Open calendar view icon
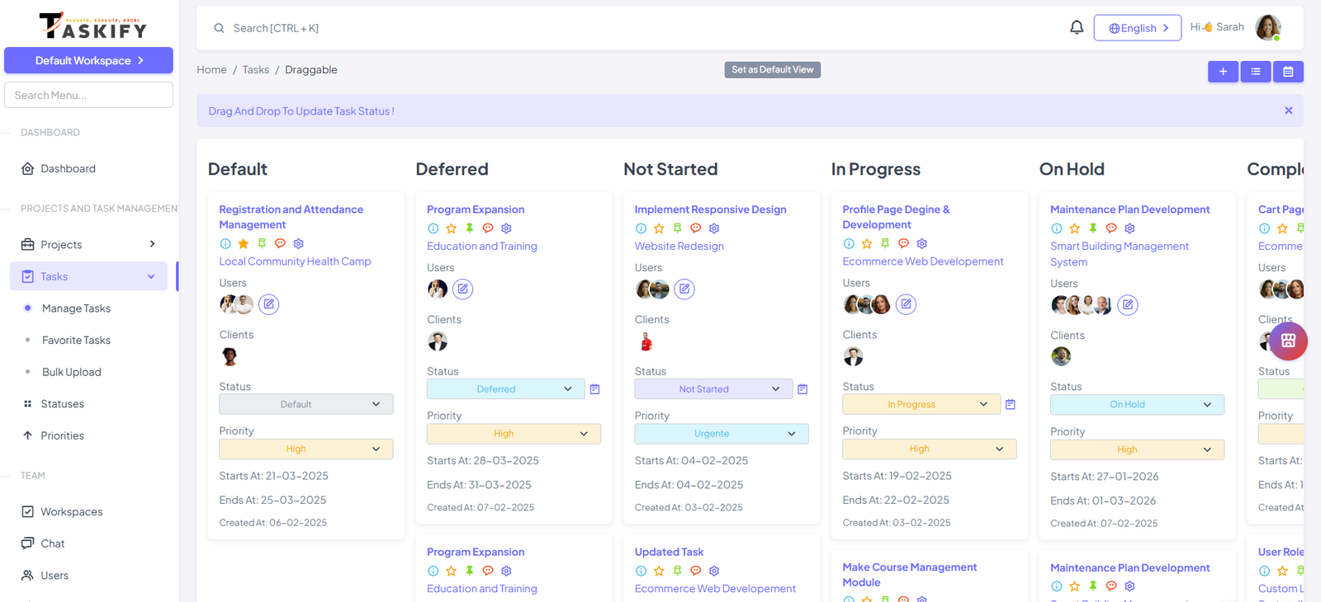This screenshot has height=602, width=1321. [1288, 72]
